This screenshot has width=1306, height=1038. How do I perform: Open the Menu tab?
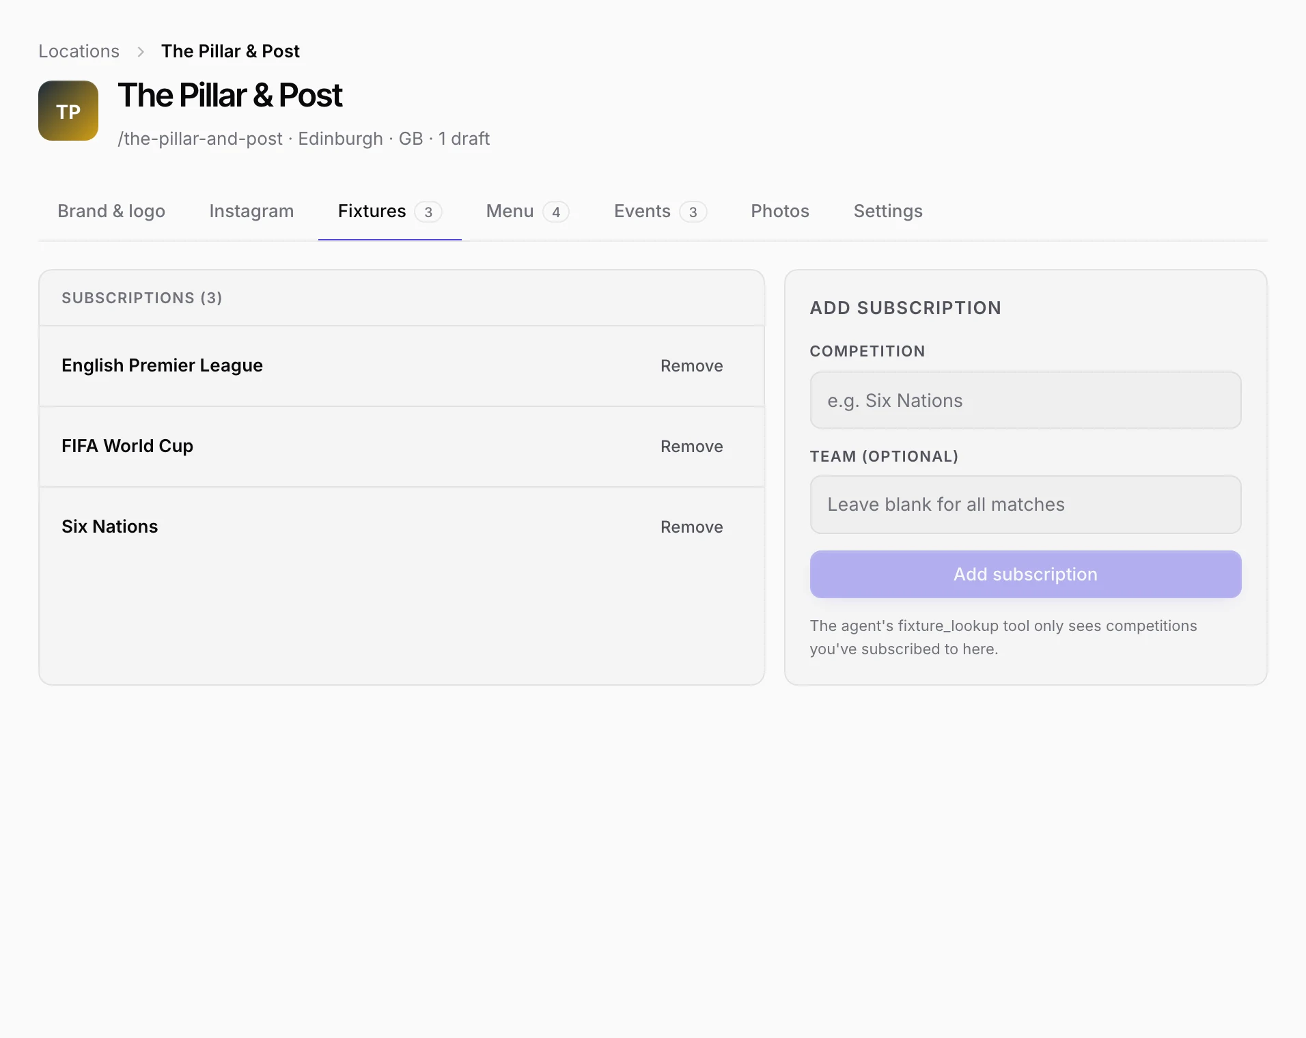pyautogui.click(x=527, y=211)
